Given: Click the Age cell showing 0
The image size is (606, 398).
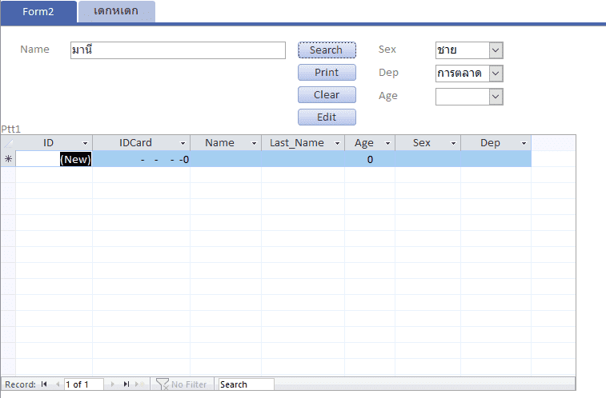Looking at the screenshot, I should 370,159.
